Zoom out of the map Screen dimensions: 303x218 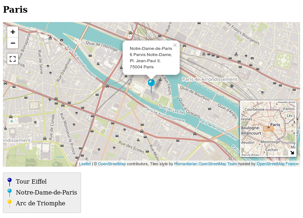point(13,43)
